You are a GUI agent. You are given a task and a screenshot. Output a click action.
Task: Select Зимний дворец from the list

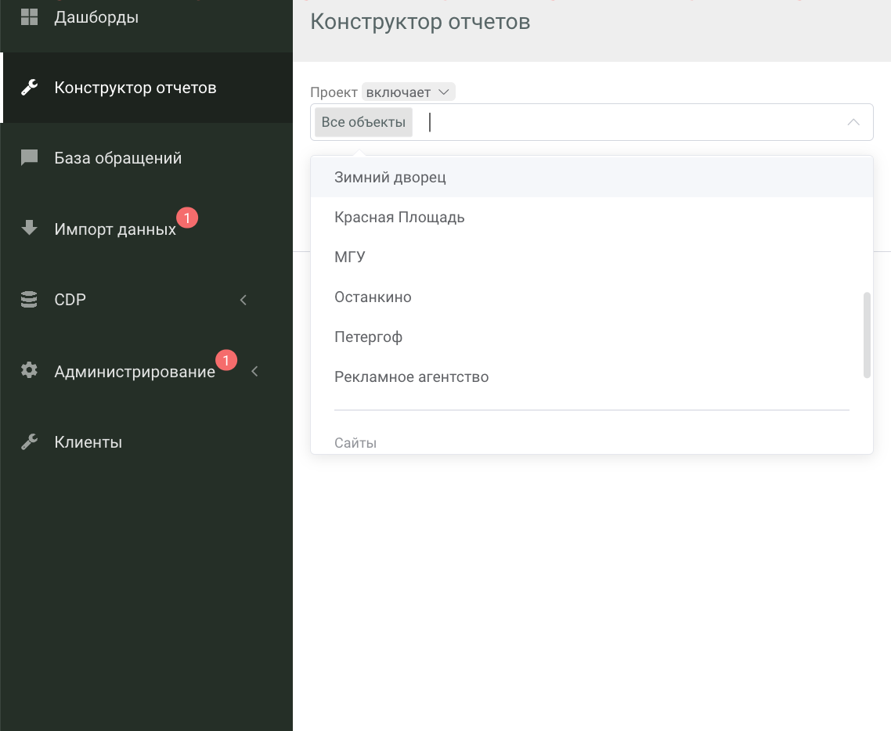coord(390,178)
